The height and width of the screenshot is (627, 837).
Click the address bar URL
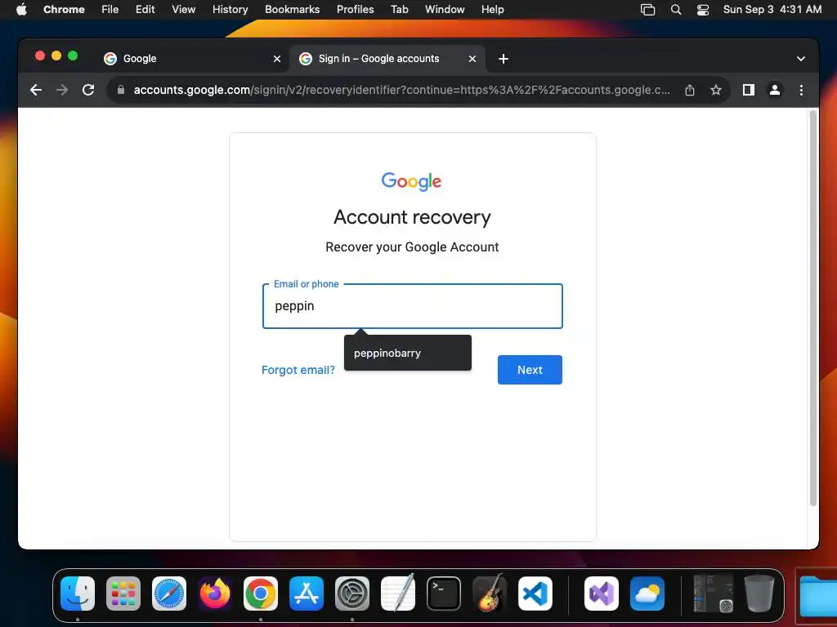coord(401,90)
